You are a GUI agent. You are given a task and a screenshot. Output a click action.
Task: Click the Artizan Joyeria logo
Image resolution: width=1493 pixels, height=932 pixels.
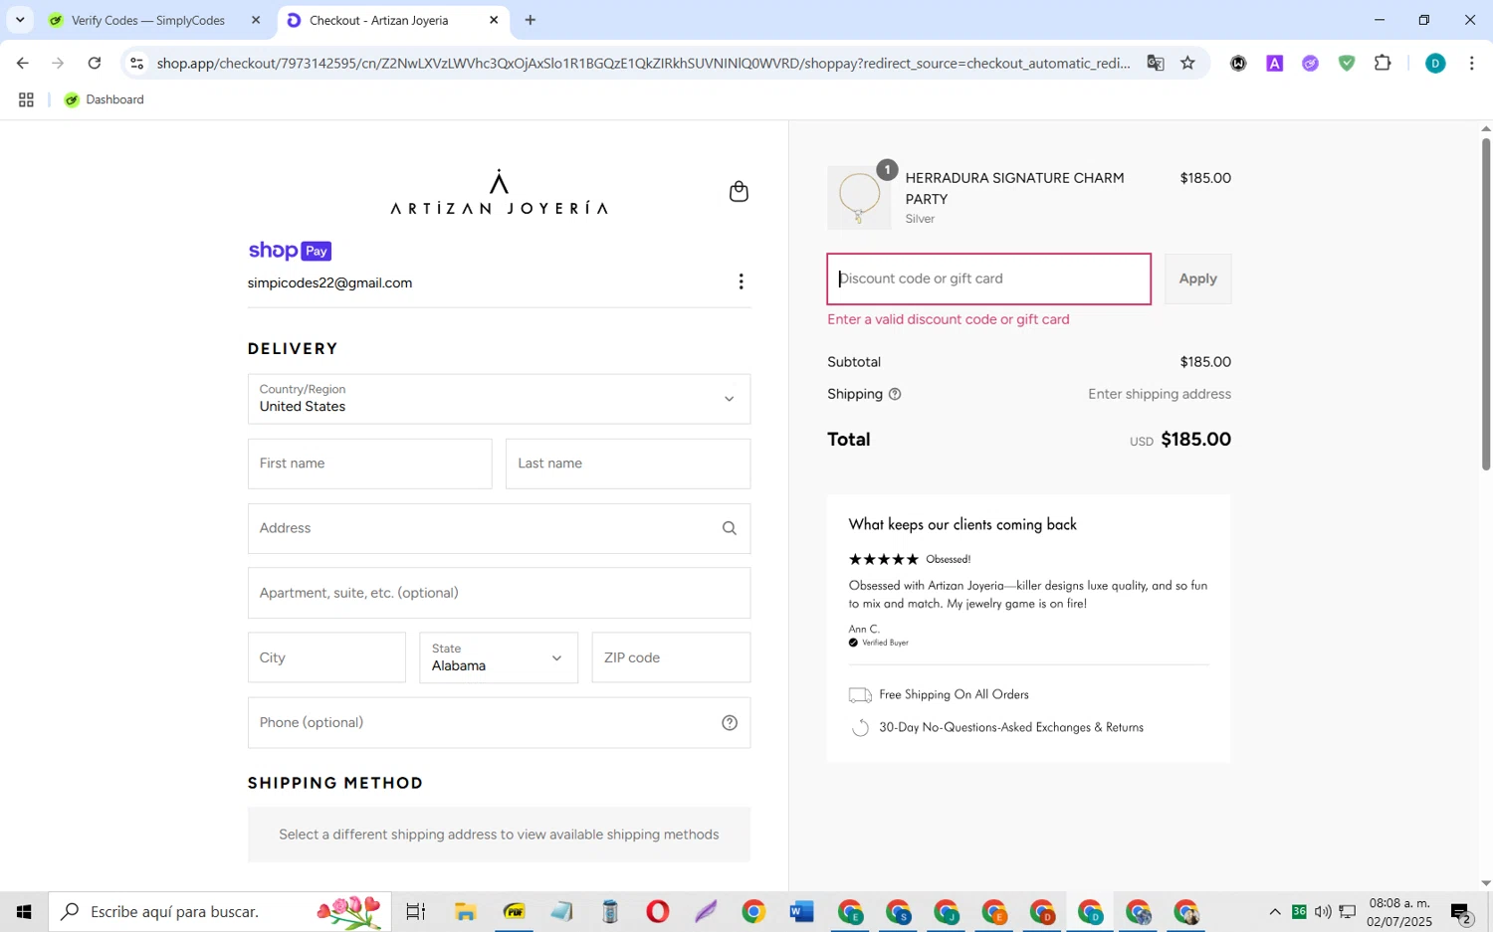pos(499,192)
